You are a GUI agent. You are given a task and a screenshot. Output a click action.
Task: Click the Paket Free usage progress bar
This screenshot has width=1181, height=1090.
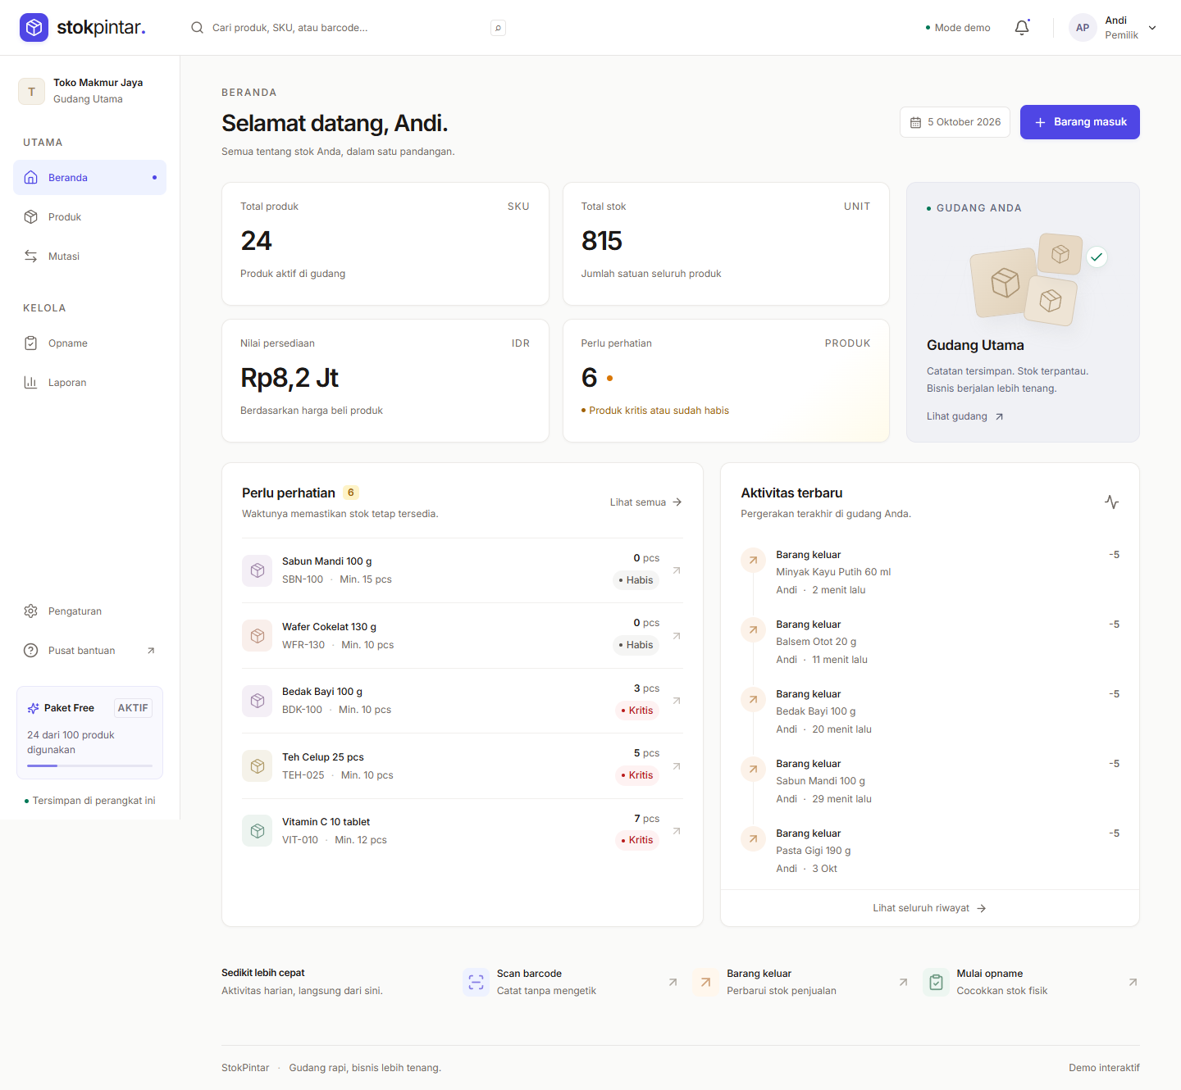tap(90, 765)
